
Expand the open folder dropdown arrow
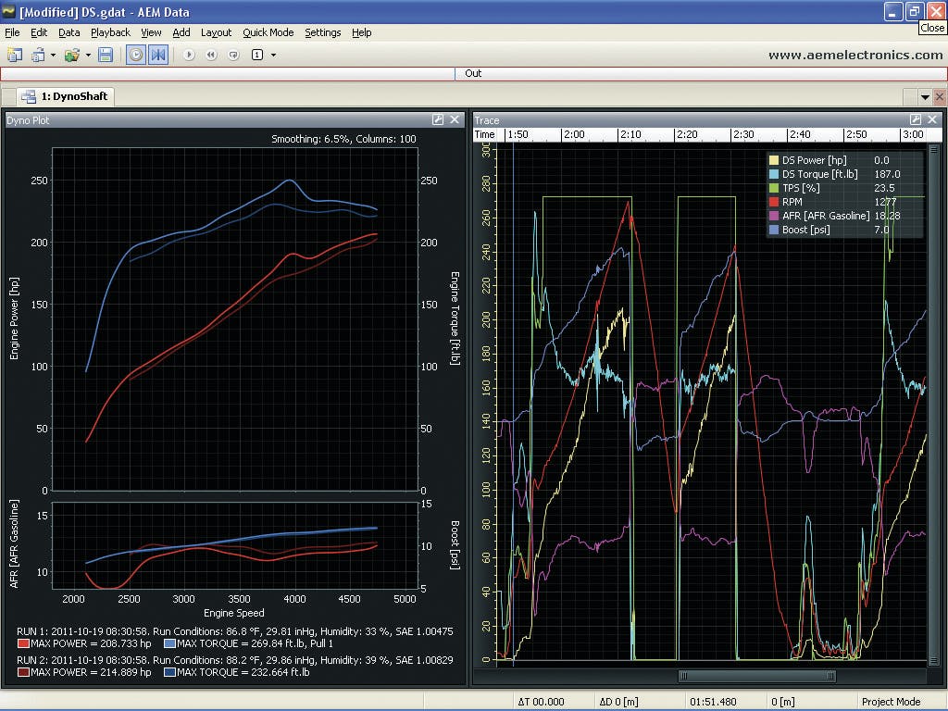88,56
